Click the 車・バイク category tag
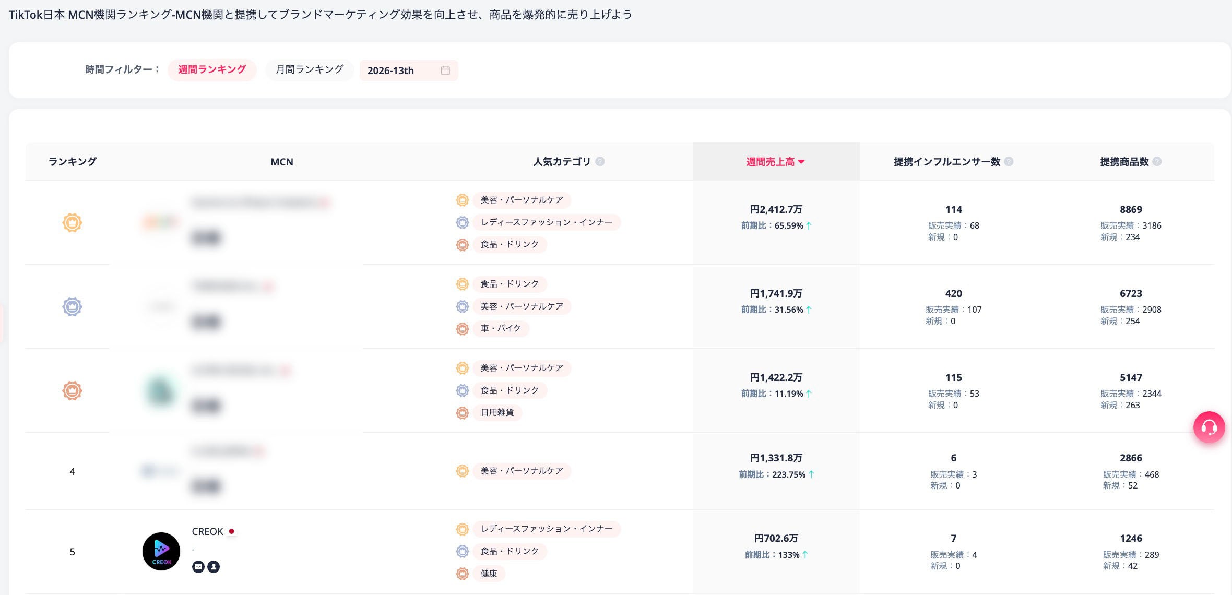The image size is (1232, 595). 501,328
